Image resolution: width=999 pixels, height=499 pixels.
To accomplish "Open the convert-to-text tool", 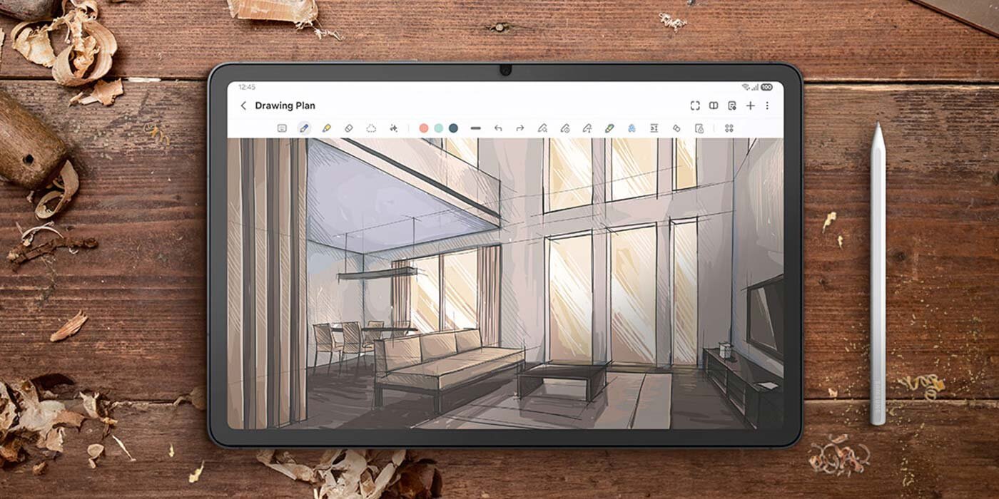I will click(x=653, y=128).
